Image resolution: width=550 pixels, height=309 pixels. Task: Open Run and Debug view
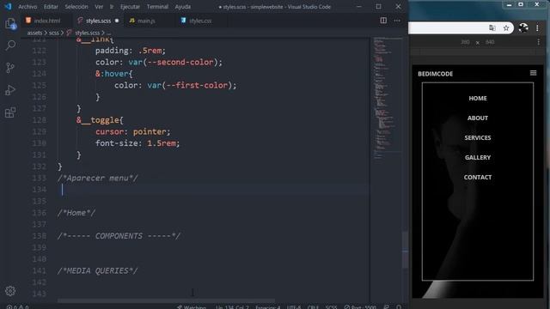pos(10,90)
